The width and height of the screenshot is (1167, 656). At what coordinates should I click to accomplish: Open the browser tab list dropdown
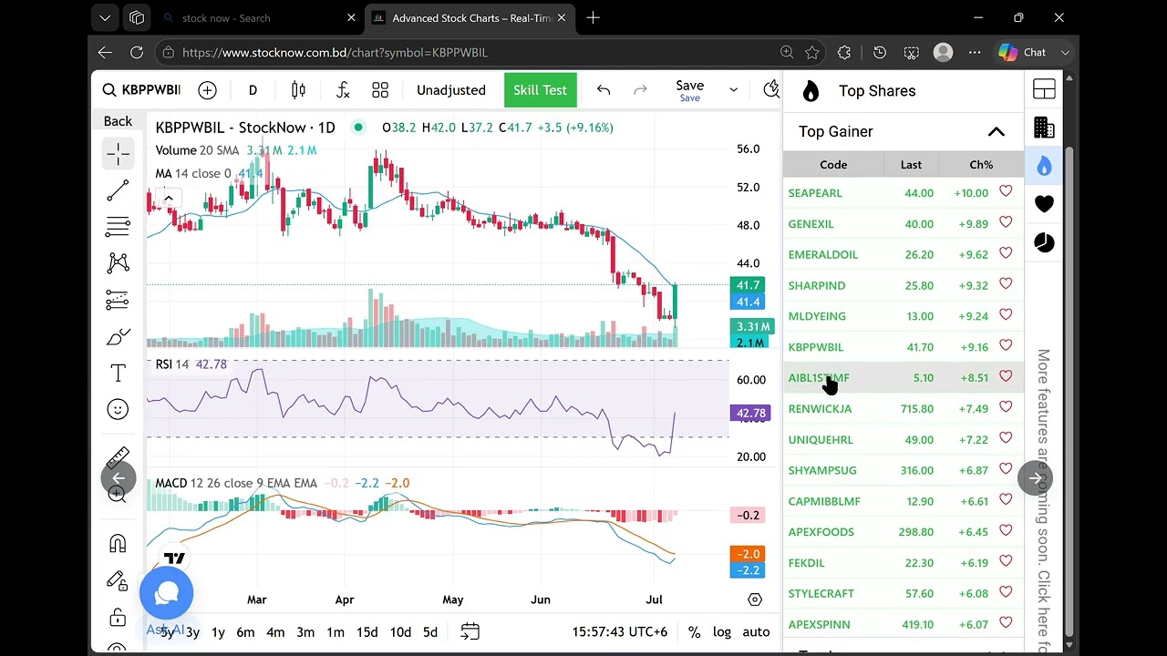coord(105,17)
